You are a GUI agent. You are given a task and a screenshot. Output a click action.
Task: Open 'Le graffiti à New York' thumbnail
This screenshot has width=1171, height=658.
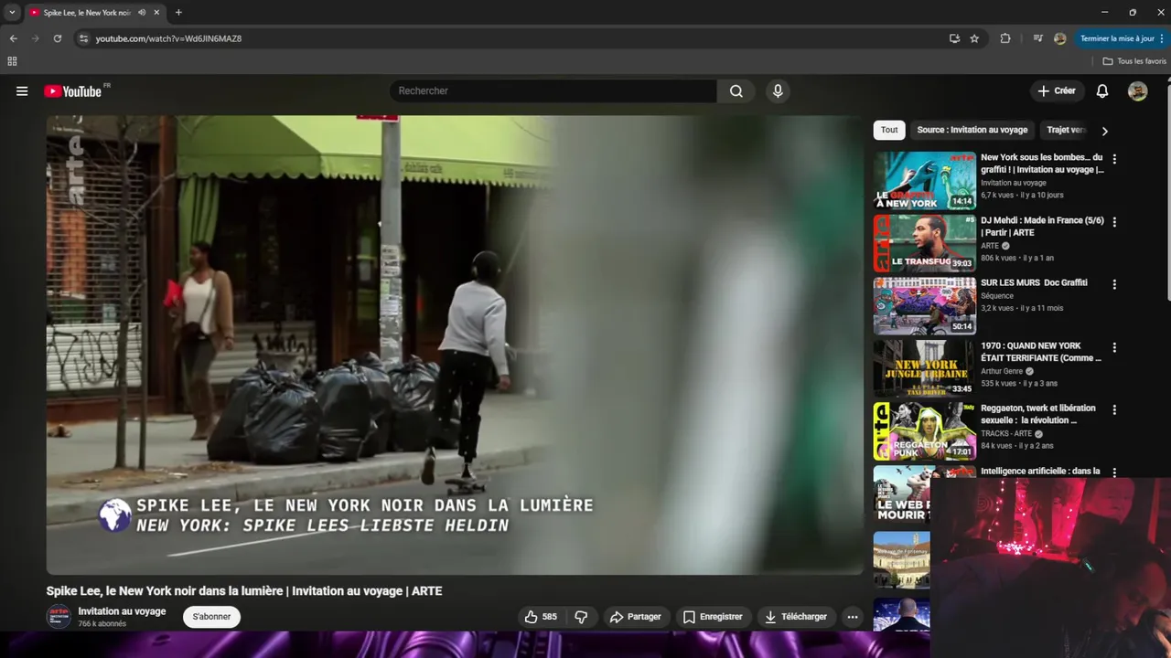pyautogui.click(x=925, y=180)
